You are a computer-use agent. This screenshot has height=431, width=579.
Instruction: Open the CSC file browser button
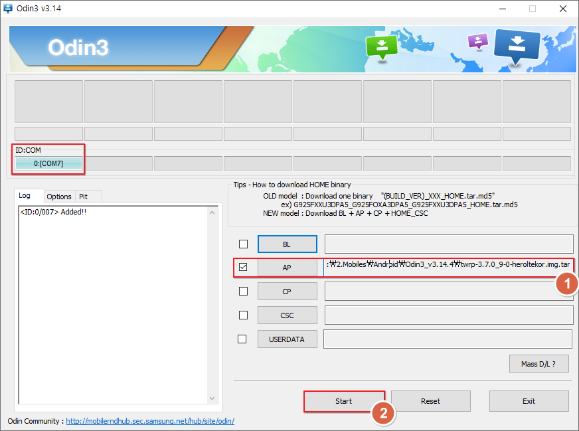(x=287, y=315)
